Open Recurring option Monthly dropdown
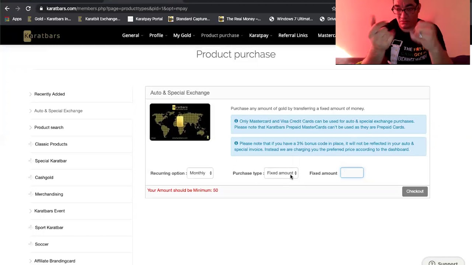472x265 pixels. pyautogui.click(x=200, y=173)
